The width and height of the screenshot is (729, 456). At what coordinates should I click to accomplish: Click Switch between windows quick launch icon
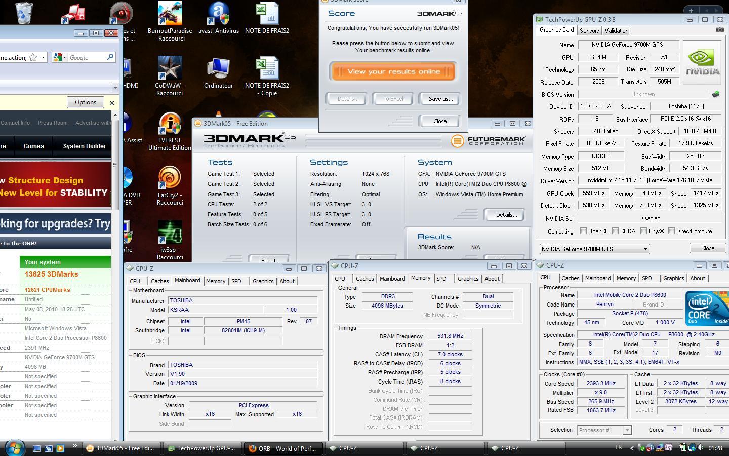coord(49,448)
